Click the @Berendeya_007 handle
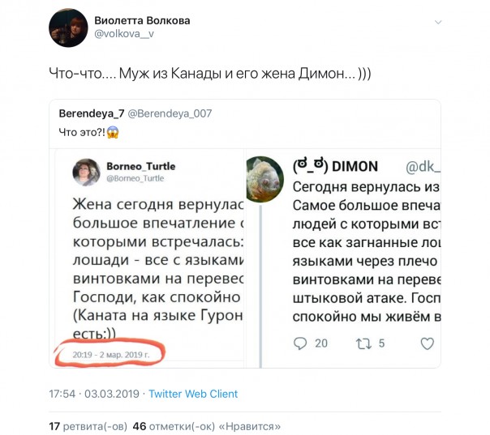 click(x=169, y=113)
